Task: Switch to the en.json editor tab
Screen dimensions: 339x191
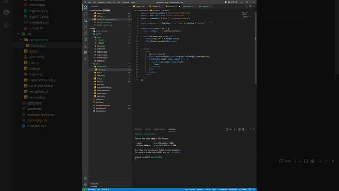Action: pyautogui.click(x=188, y=6)
